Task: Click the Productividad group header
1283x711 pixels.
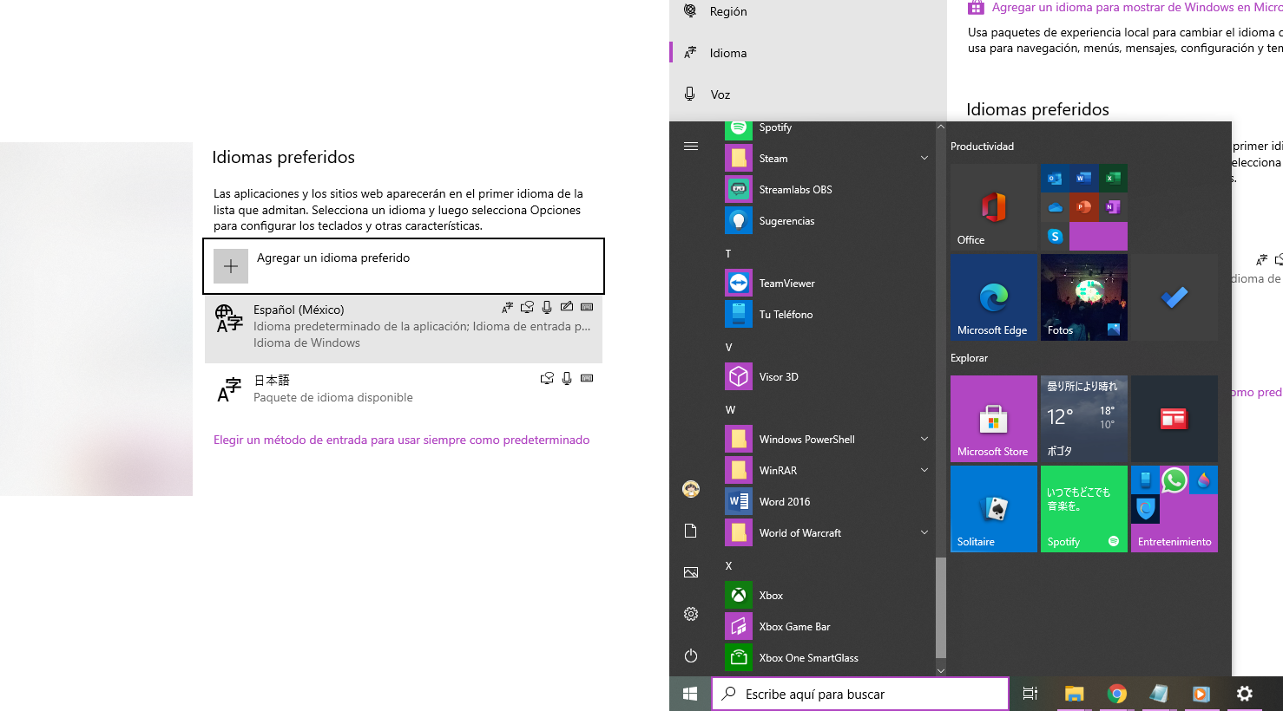Action: [982, 147]
